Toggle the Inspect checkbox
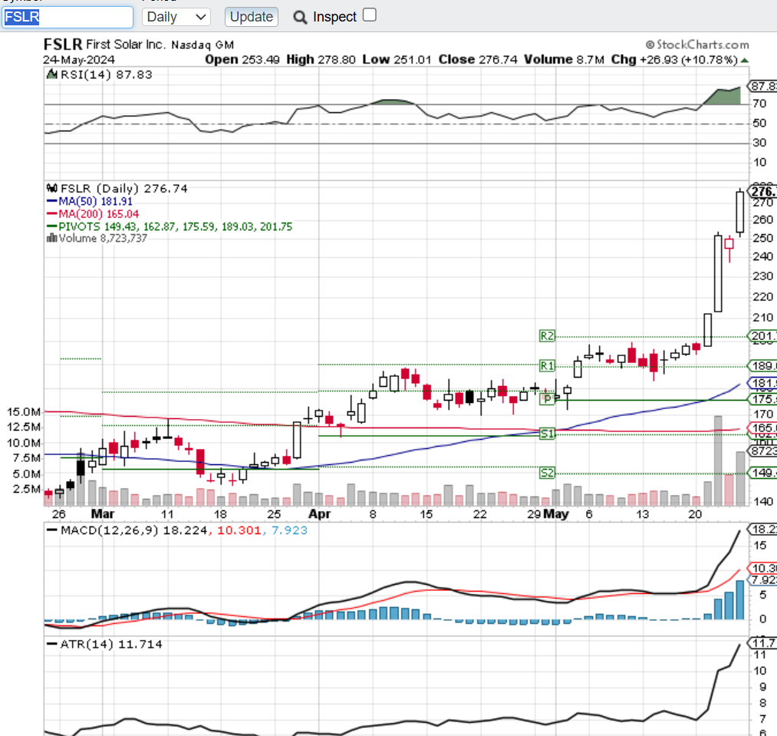777x736 pixels. (x=369, y=15)
